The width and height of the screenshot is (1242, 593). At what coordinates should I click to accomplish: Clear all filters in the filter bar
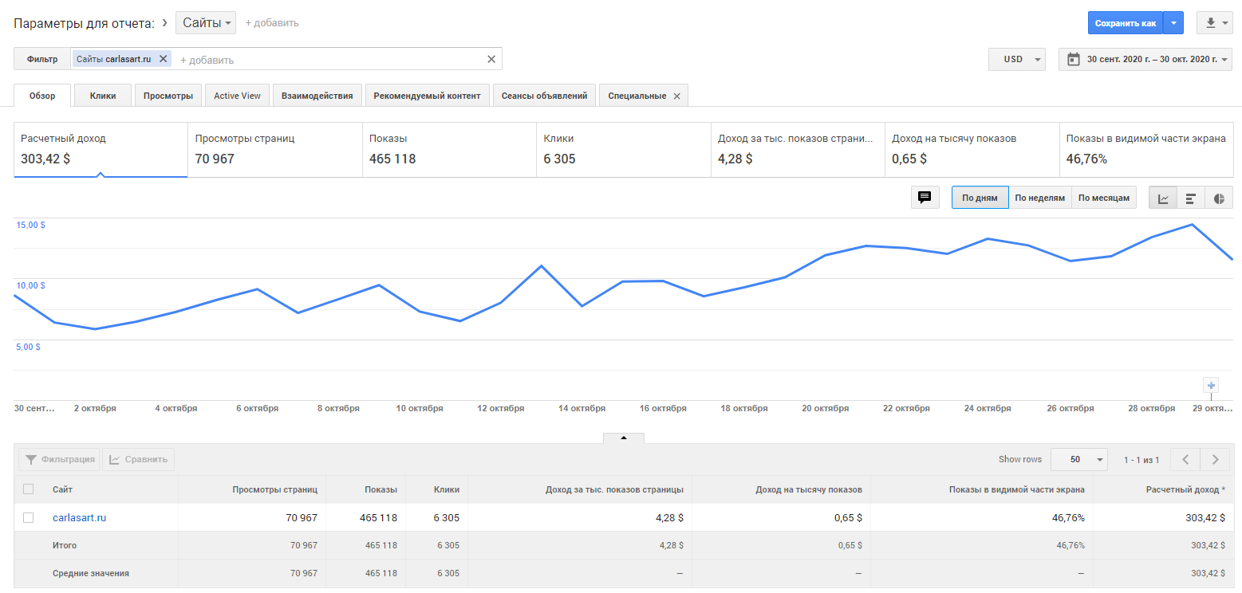click(491, 59)
